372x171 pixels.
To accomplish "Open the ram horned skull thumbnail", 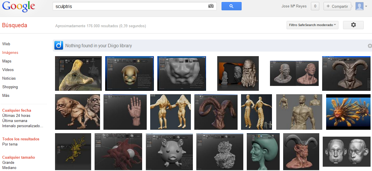I will [x=216, y=112].
